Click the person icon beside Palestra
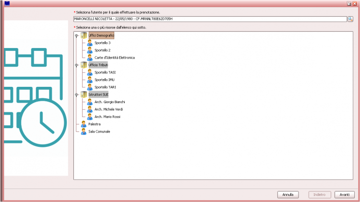360x202 pixels. point(84,124)
